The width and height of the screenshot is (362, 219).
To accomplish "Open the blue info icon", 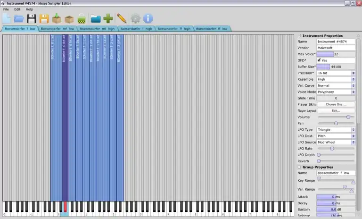I will click(x=148, y=18).
